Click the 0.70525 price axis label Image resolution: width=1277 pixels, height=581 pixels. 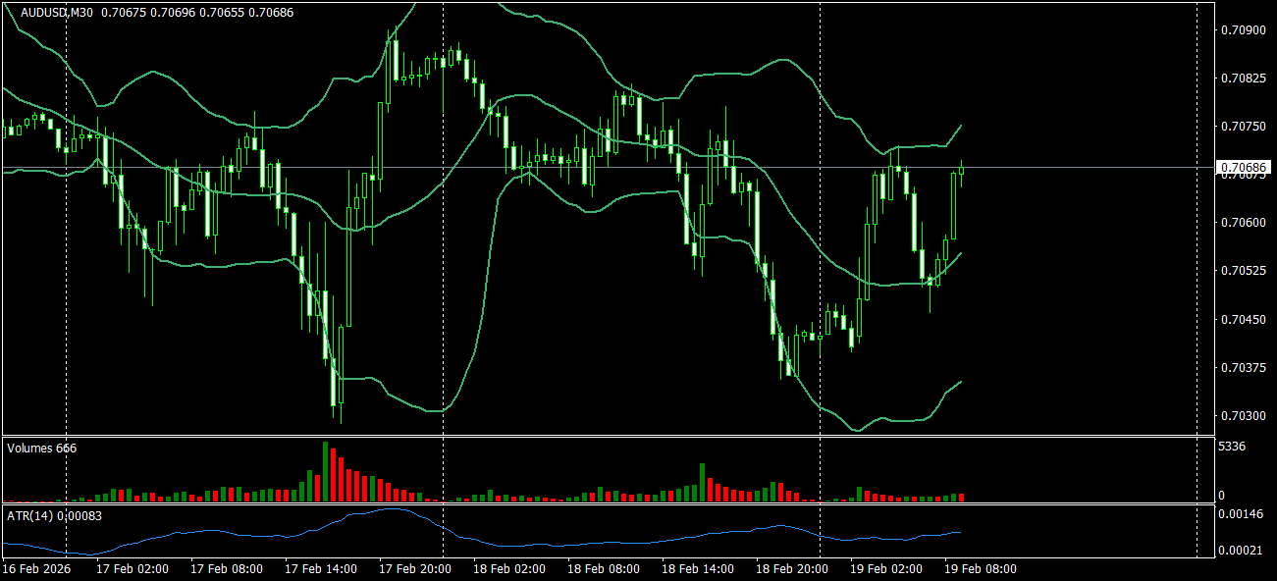tap(1243, 270)
